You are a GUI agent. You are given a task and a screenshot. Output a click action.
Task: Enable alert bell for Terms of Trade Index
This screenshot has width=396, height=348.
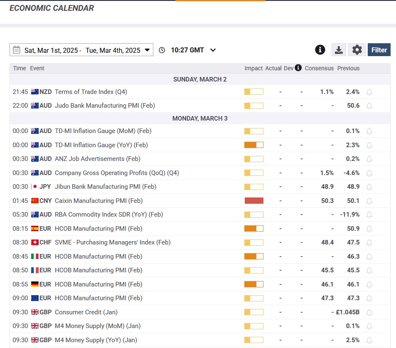[369, 92]
